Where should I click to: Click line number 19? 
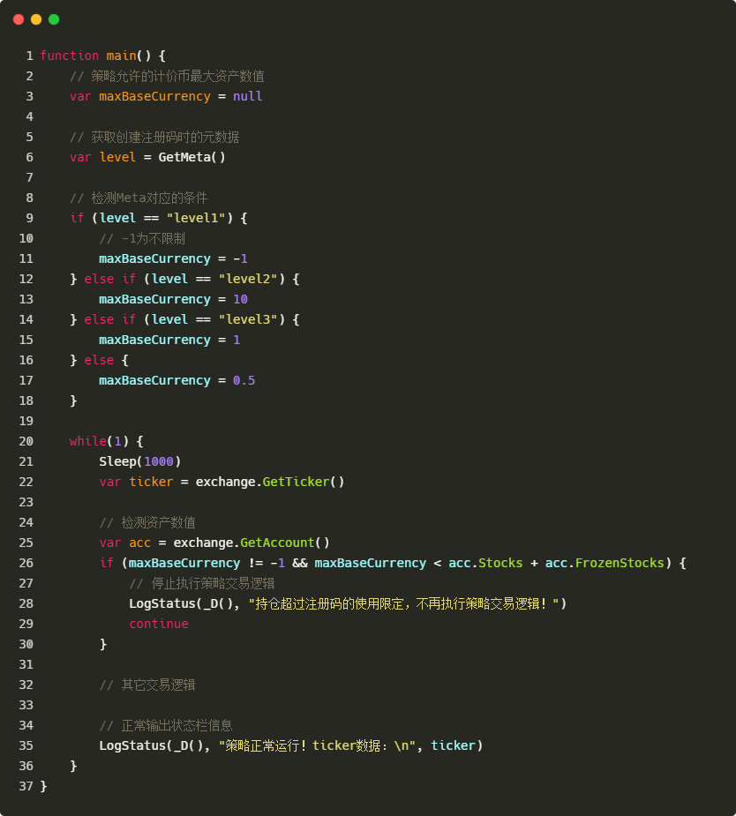[x=26, y=421]
